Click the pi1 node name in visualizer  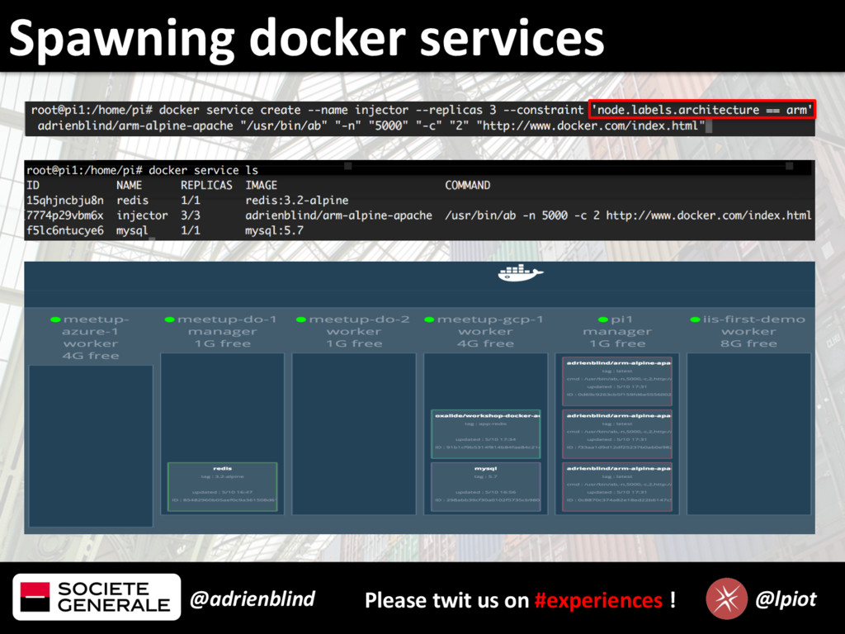(x=622, y=319)
